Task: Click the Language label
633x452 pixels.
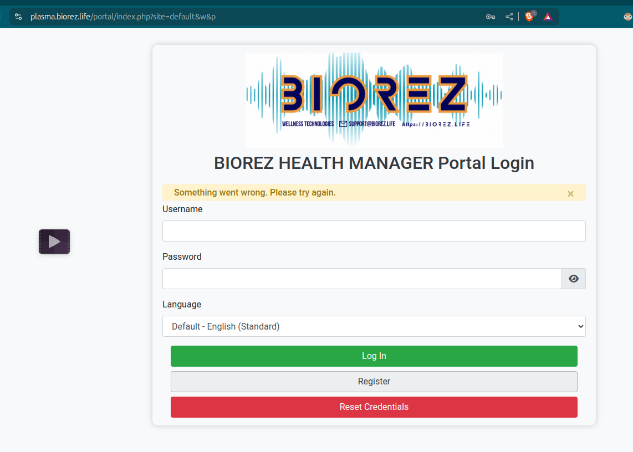Action: (182, 304)
